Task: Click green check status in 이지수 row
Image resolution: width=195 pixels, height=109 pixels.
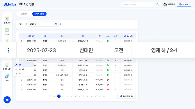Action: click(x=108, y=41)
